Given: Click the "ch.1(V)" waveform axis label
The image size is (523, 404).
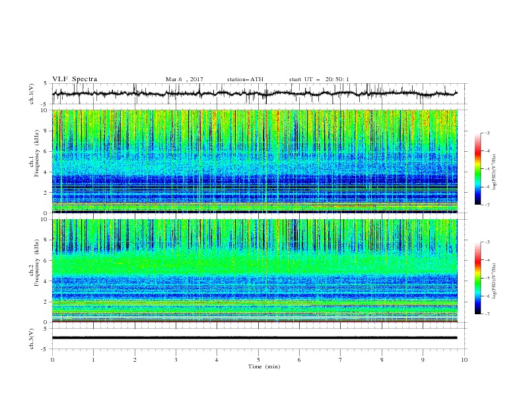Looking at the screenshot, I should [x=32, y=94].
